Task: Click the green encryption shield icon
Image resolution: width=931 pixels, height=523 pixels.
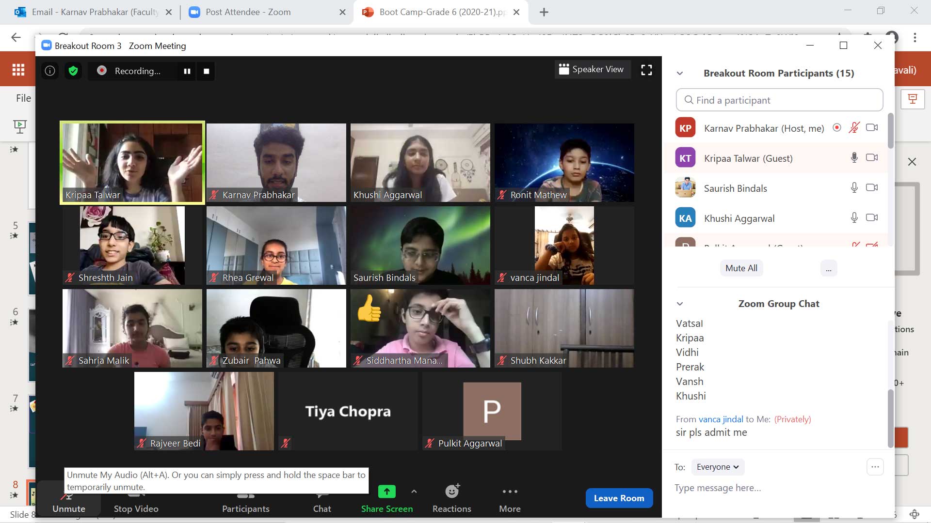Action: 73,71
